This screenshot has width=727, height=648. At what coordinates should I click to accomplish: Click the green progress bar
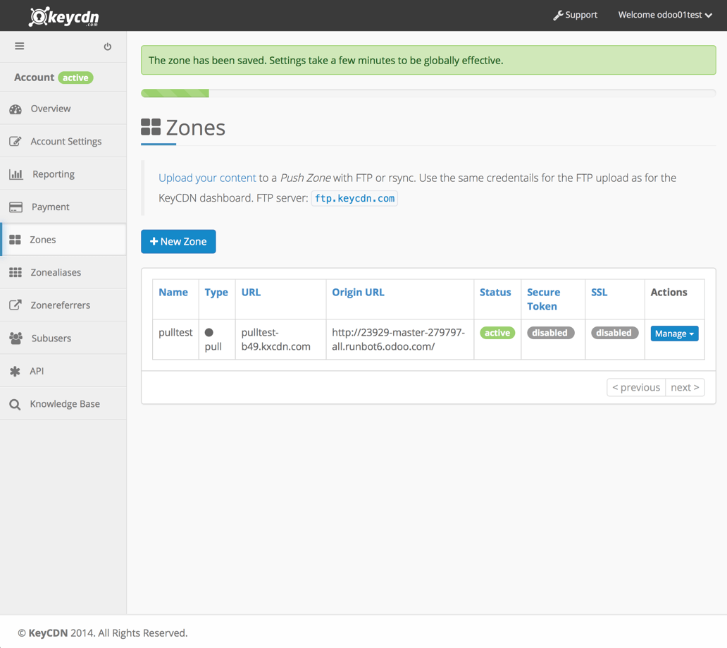pos(175,93)
